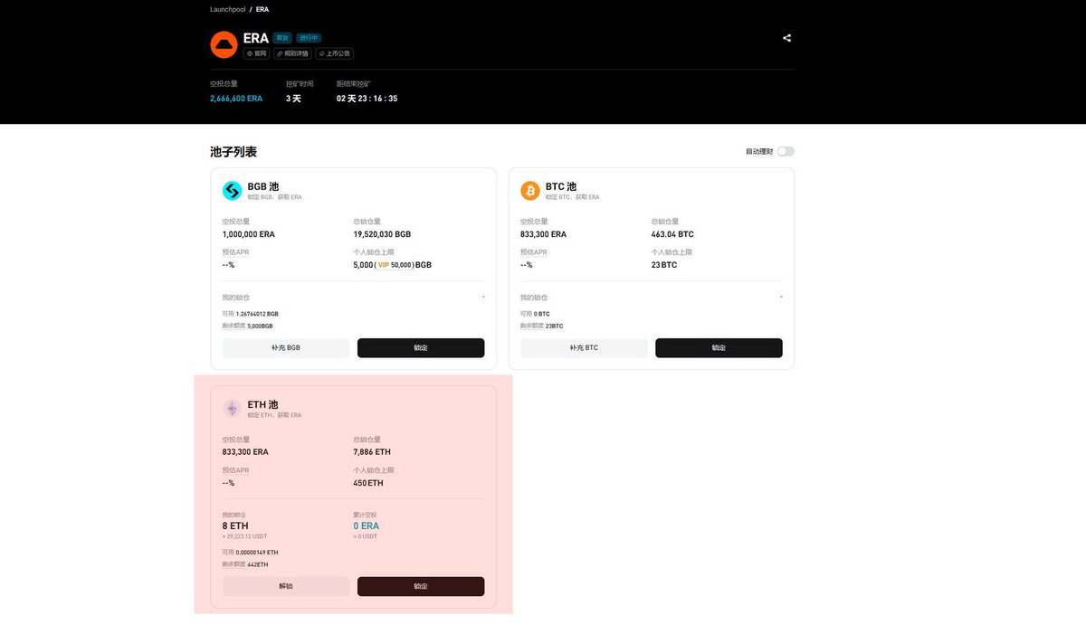Click the BGB pool coin icon
This screenshot has height=644, width=1086.
pos(233,191)
